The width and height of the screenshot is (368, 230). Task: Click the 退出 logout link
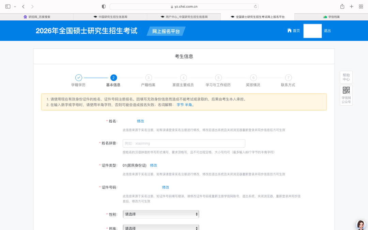click(x=327, y=31)
